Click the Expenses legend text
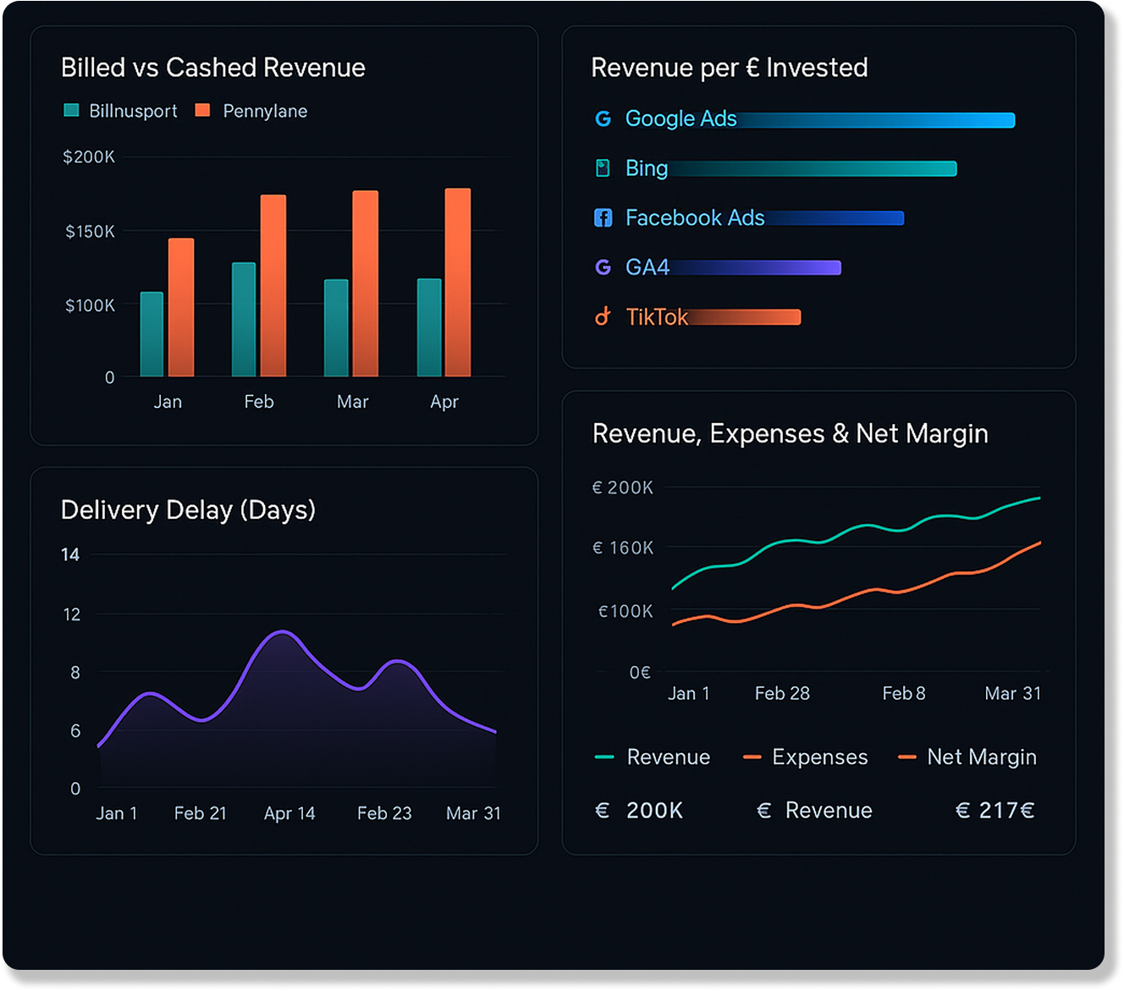 coord(820,757)
